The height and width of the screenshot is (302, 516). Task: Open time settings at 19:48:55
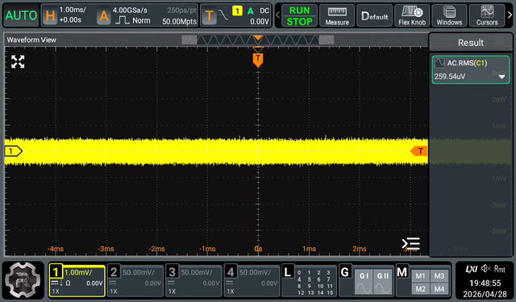coord(485,283)
